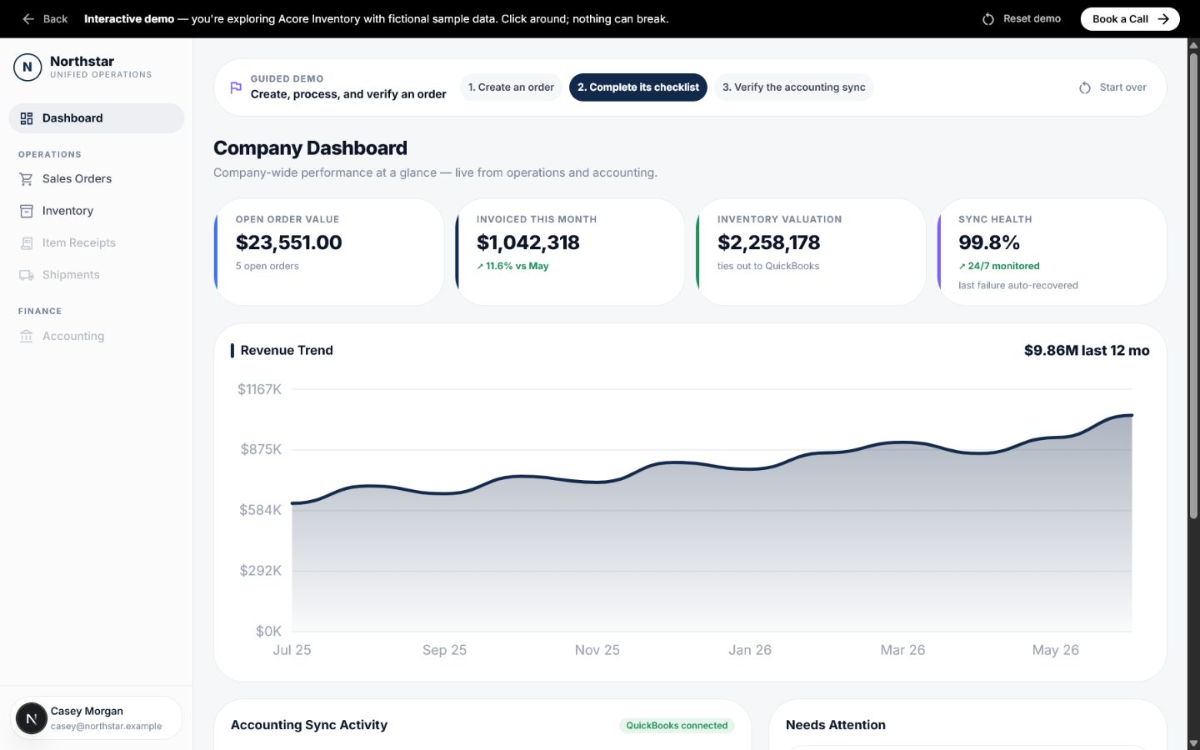Click the Jan 26 axis label
The image size is (1200, 750).
(750, 650)
